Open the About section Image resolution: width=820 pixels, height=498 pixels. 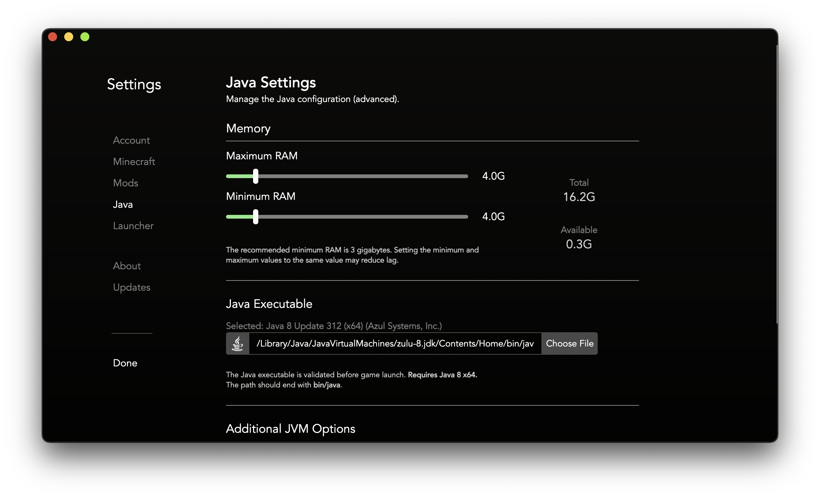tap(127, 266)
